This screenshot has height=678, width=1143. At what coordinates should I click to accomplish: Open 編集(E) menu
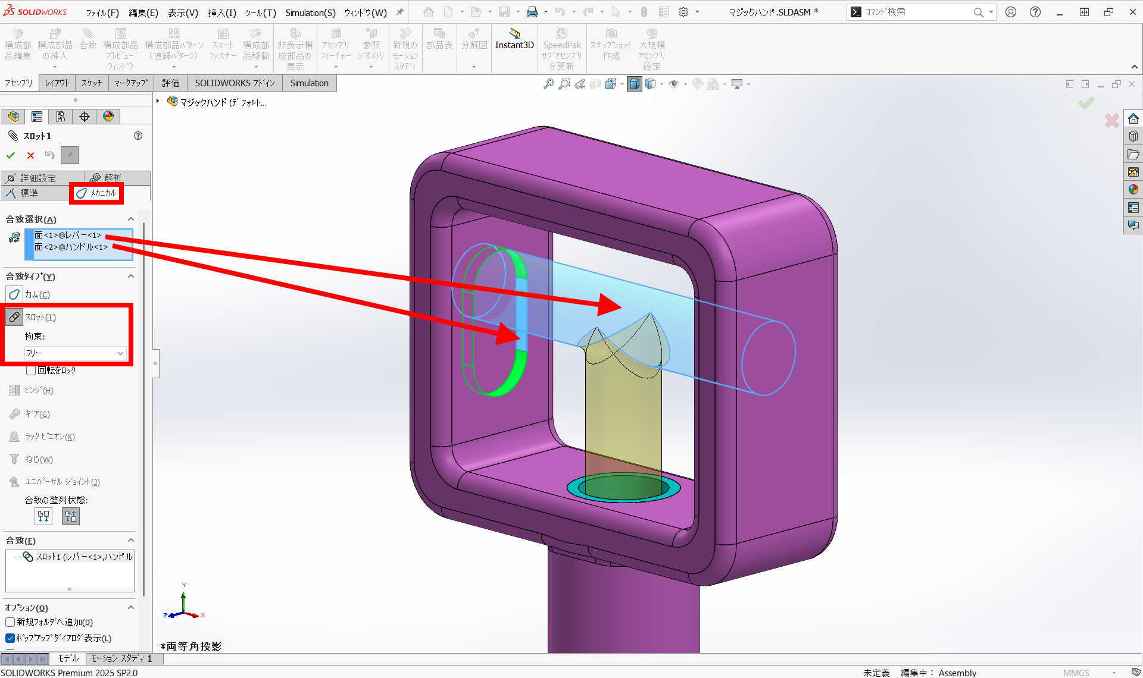pos(143,12)
